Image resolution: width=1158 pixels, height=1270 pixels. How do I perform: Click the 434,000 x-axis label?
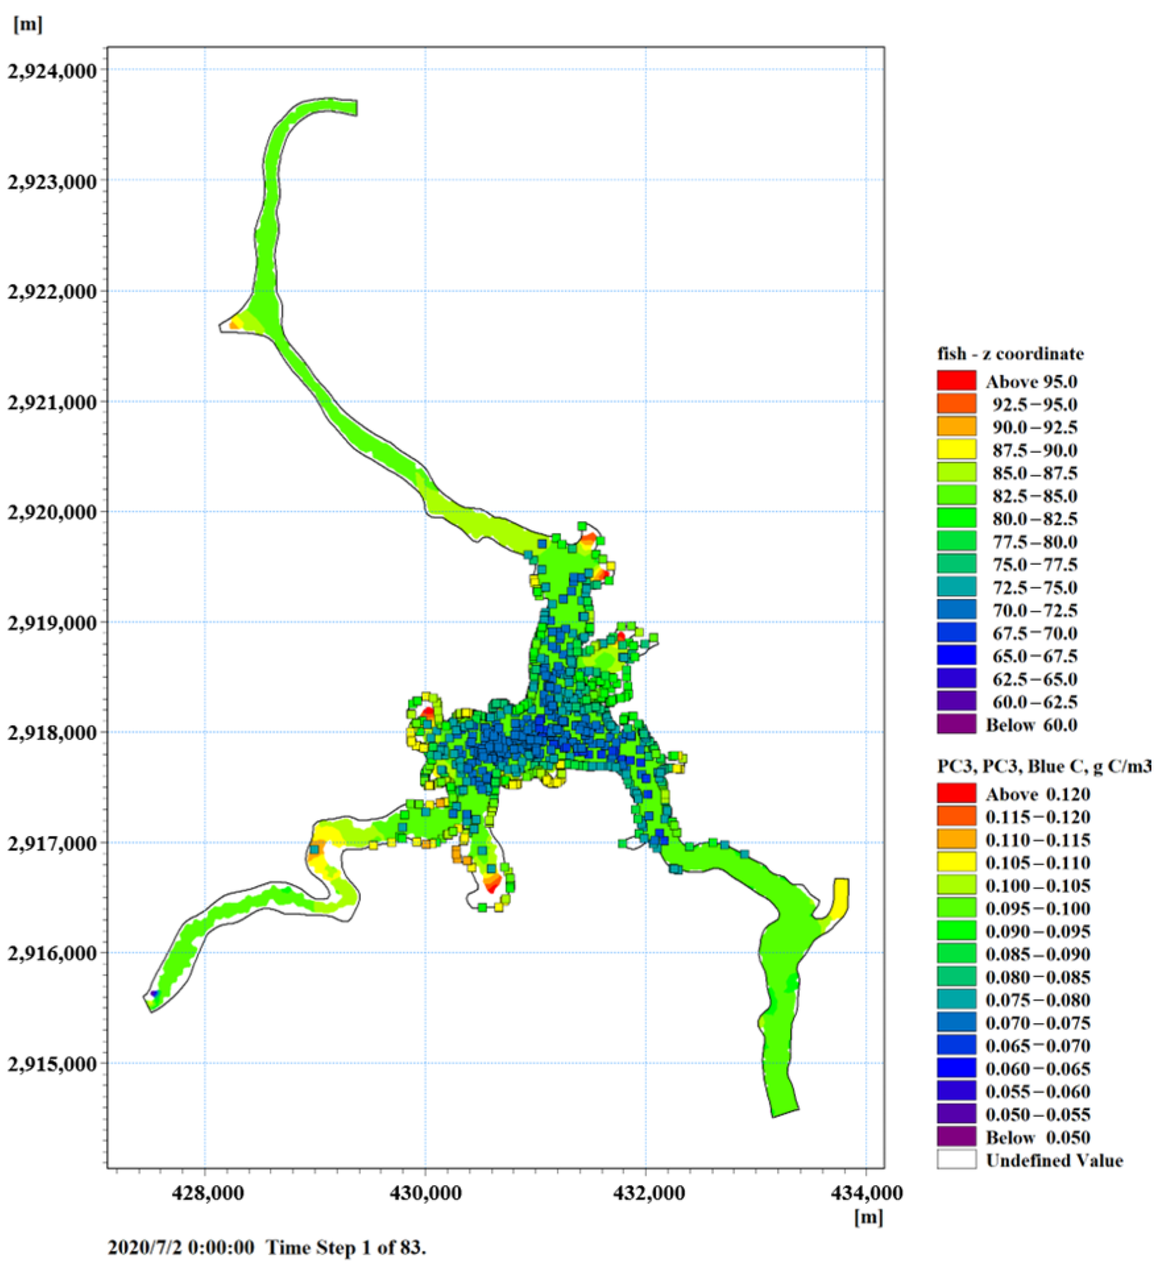pyautogui.click(x=865, y=1193)
